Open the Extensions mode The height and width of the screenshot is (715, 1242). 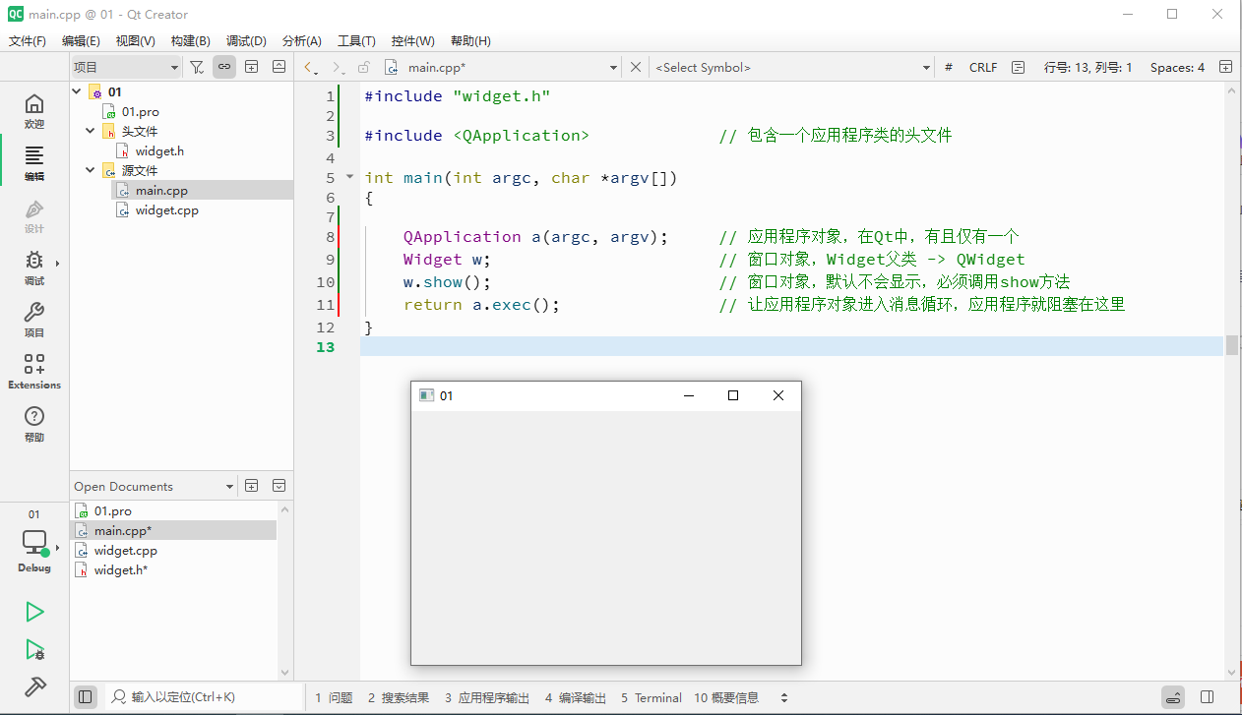point(34,372)
